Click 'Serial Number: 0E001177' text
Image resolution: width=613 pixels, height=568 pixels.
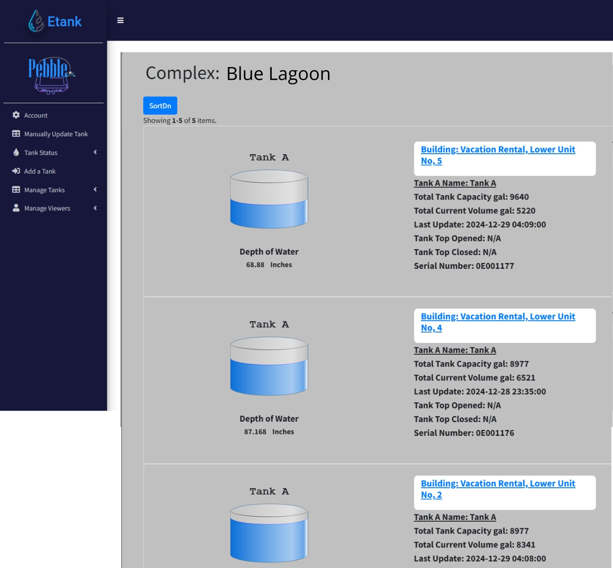point(464,266)
